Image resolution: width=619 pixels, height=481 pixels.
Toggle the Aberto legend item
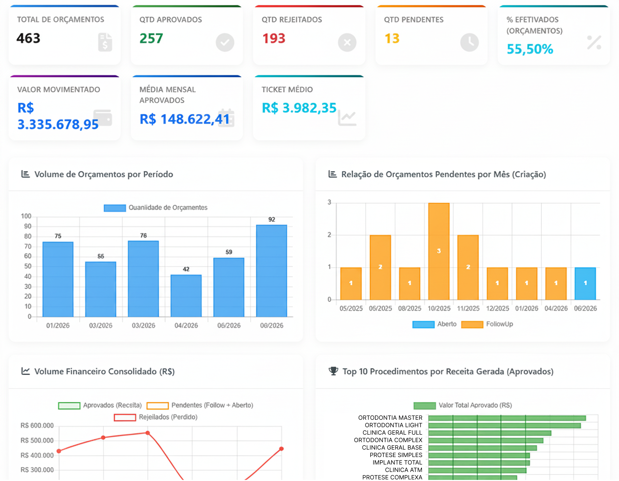[434, 324]
